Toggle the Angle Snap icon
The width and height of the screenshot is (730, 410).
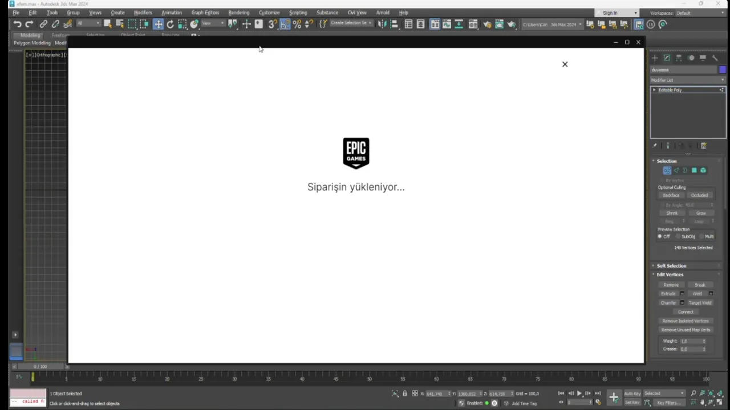285,24
